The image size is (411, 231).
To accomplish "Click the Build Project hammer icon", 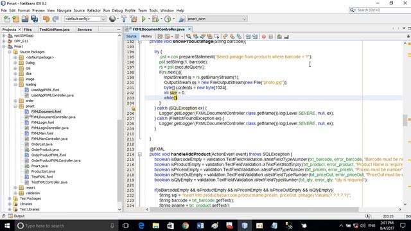I will pos(124,19).
